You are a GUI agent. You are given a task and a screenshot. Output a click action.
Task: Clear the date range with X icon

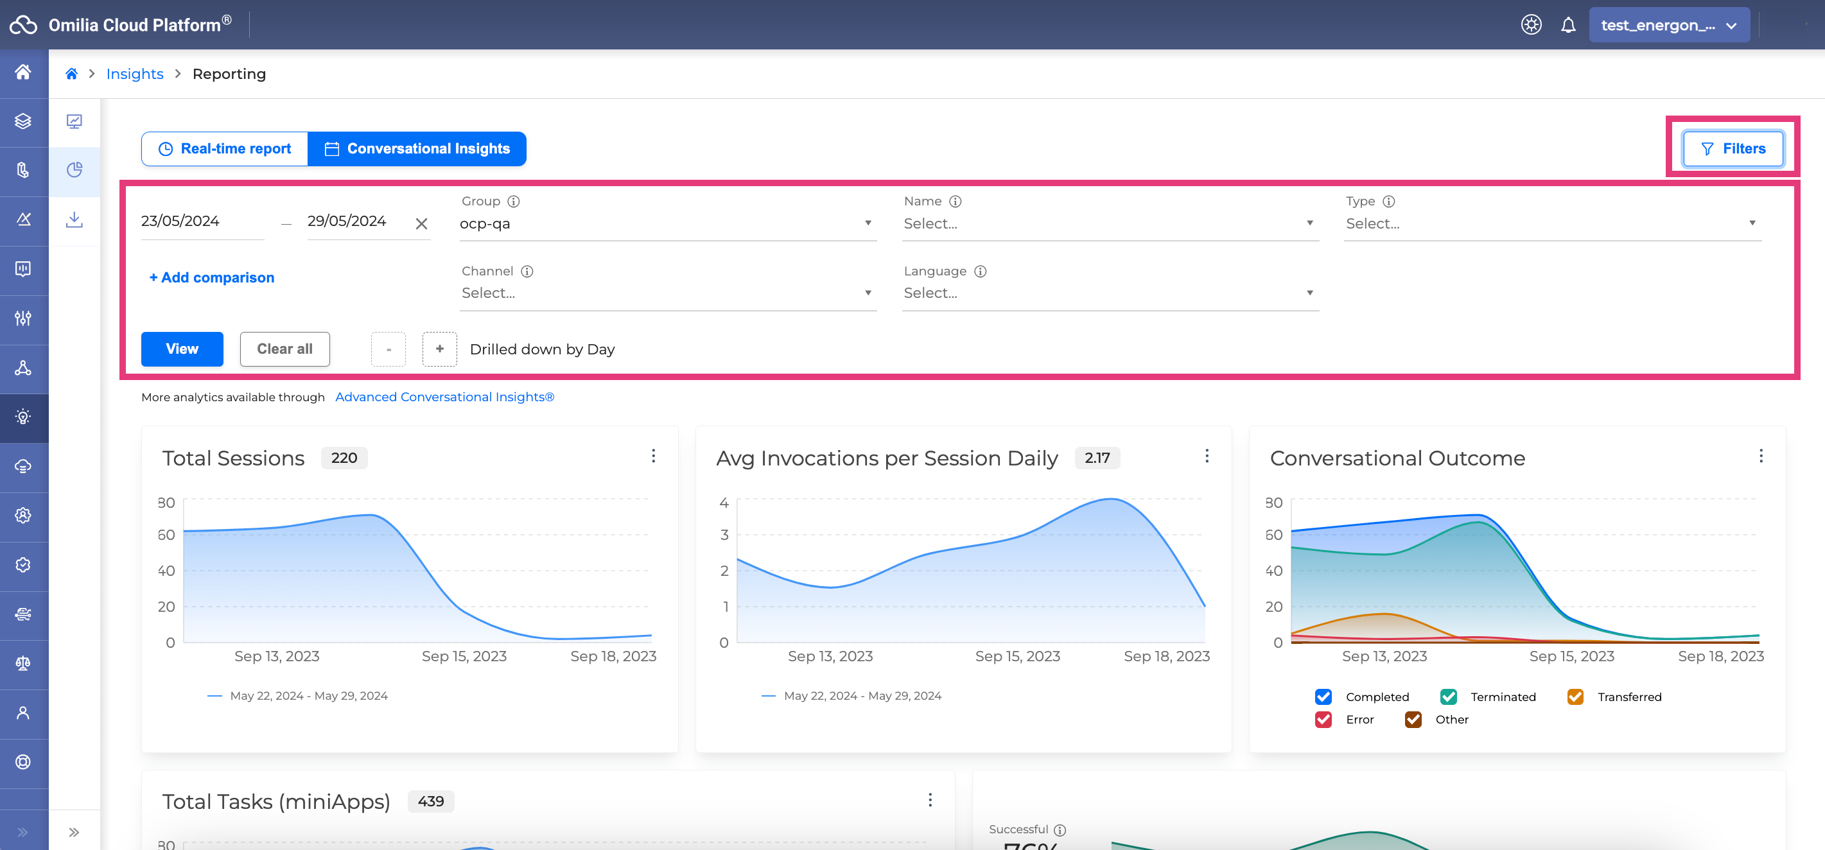coord(421,224)
